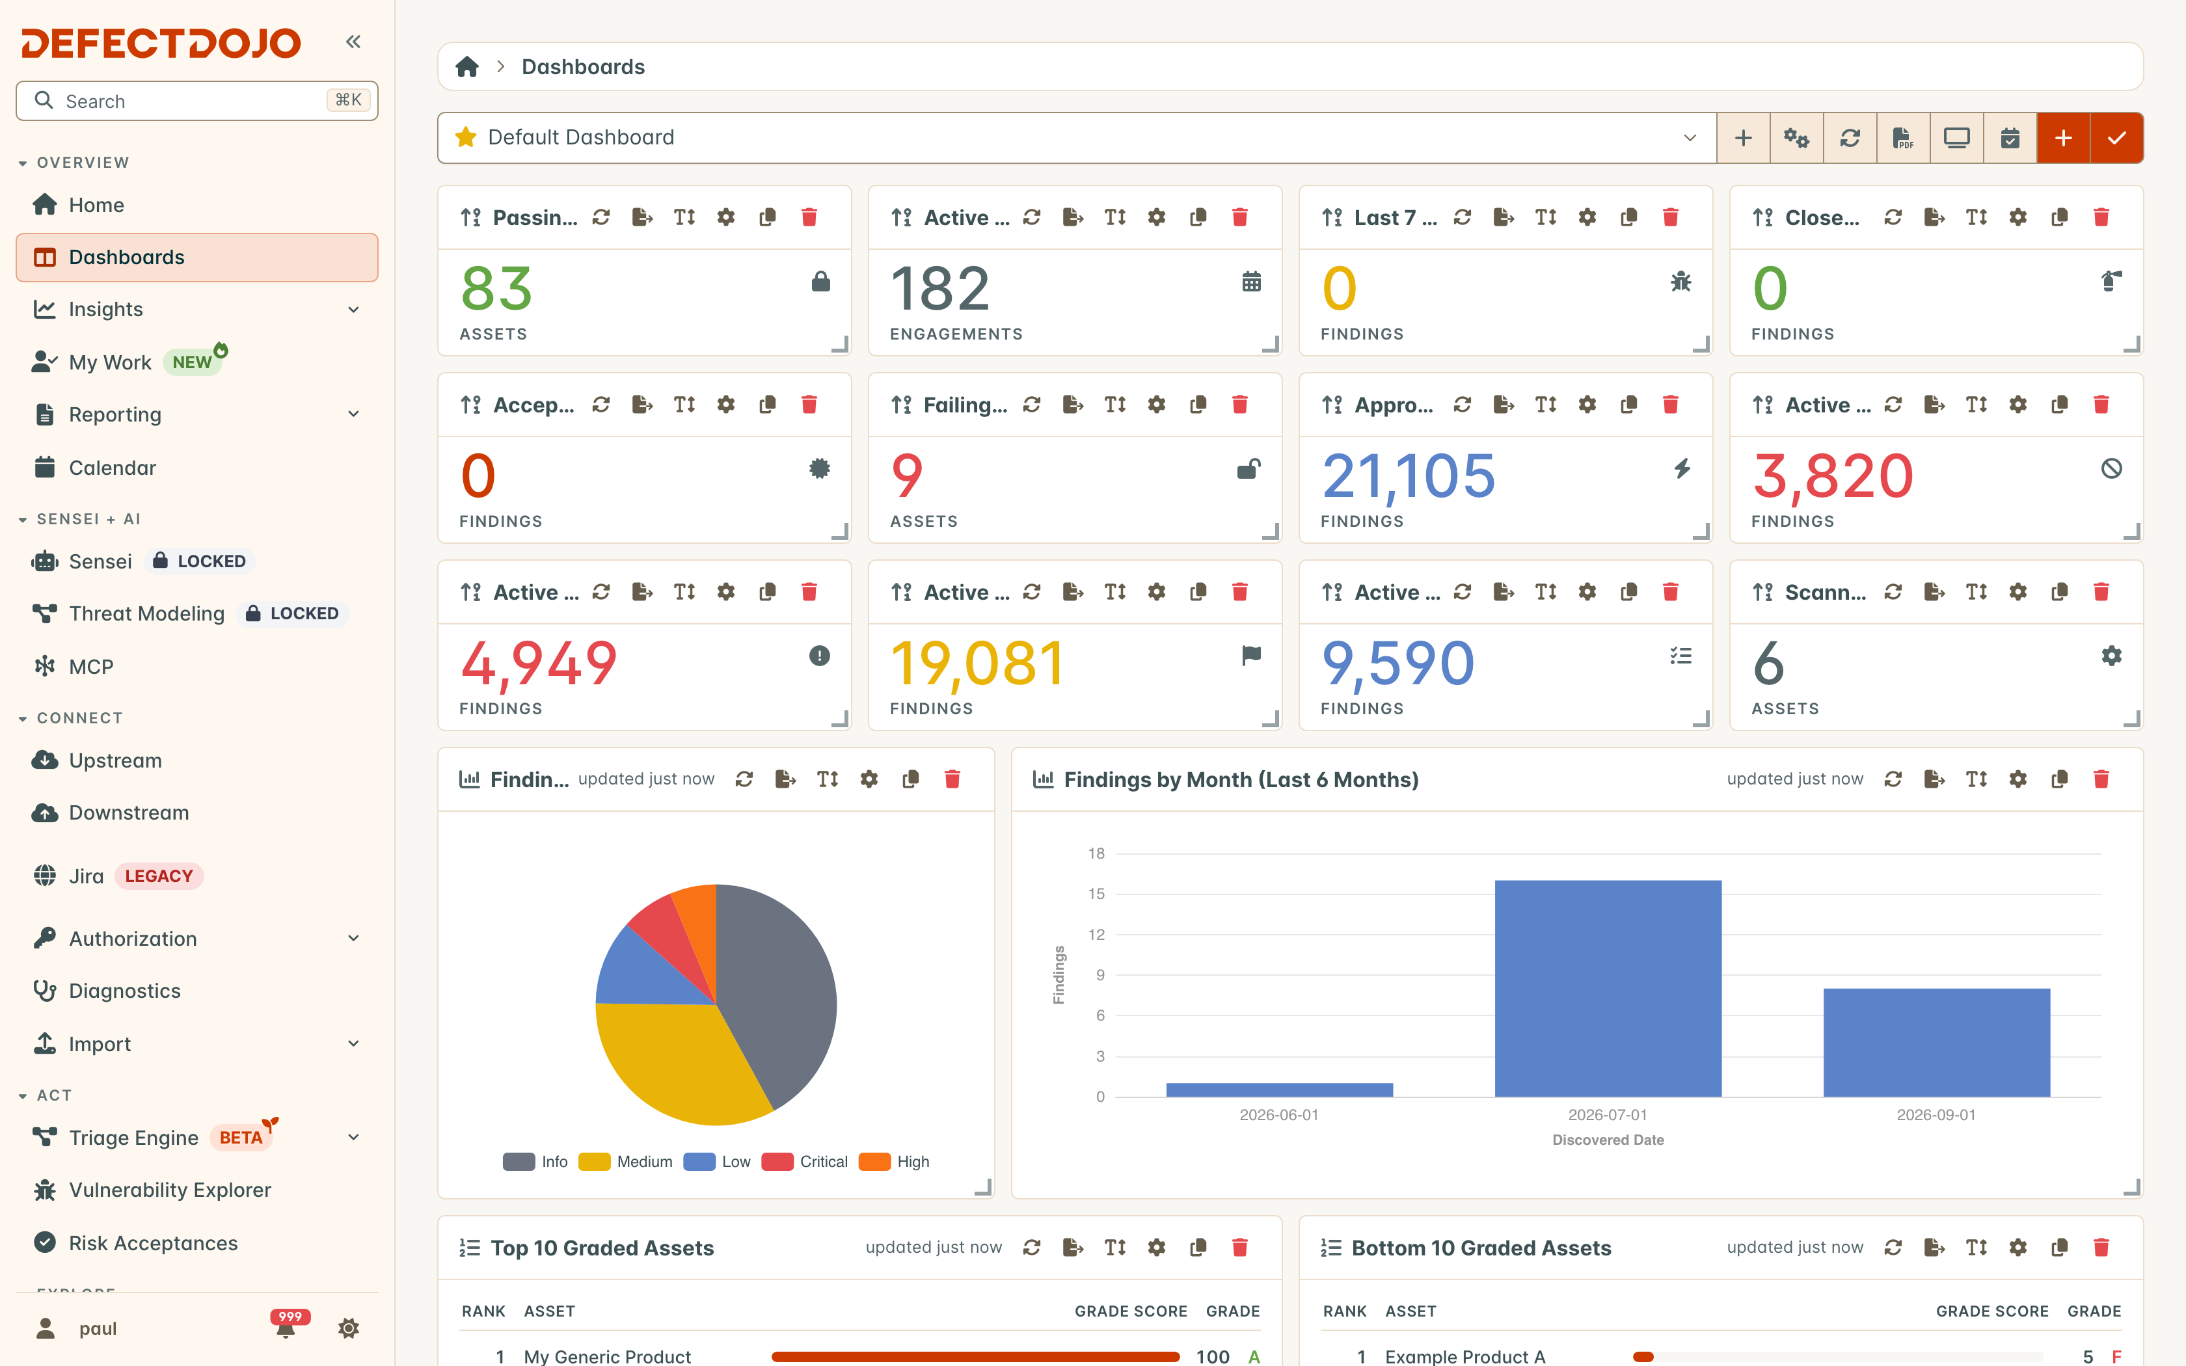Open the Default Dashboard selector dropdown
Viewport: 2186px width, 1366px height.
click(x=1077, y=138)
